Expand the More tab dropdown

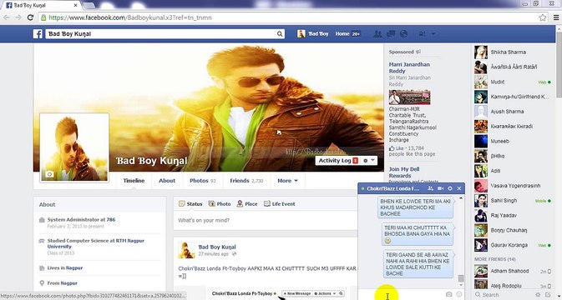287,181
